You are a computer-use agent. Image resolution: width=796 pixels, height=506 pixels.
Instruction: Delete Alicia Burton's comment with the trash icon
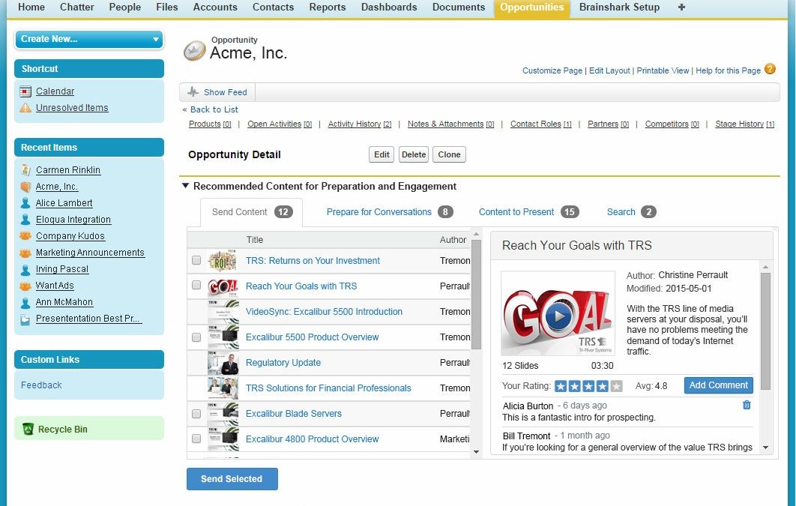(x=747, y=405)
